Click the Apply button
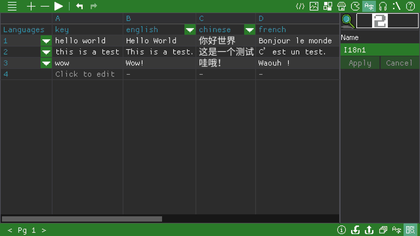420x236 pixels. [x=360, y=63]
